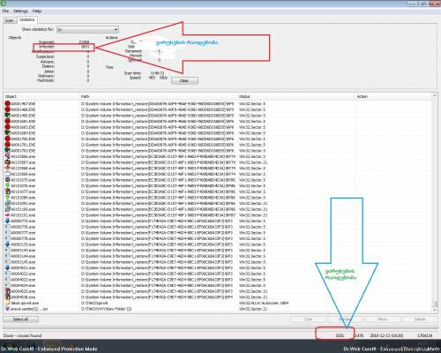
Task: Click the icon of A0004022.exe
Action: click(x=7, y=274)
